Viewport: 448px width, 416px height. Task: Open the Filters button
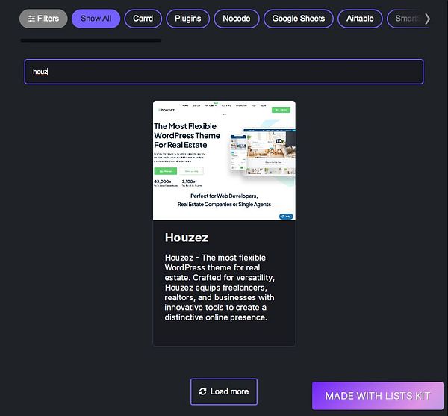pyautogui.click(x=43, y=19)
